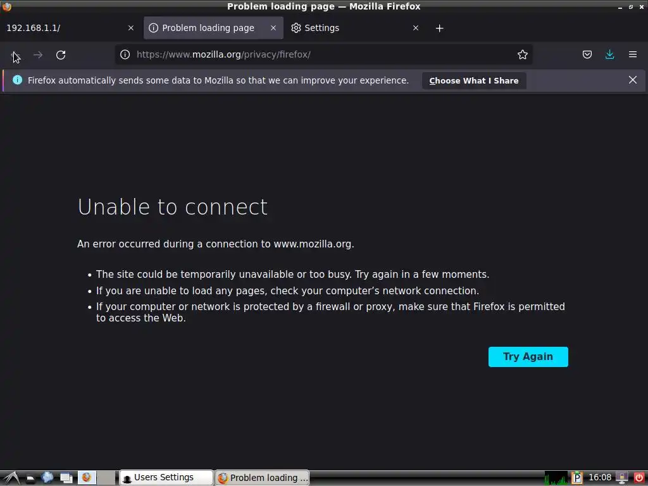This screenshot has height=486, width=648.
Task: Open a new tab with plus
Action: (x=439, y=28)
